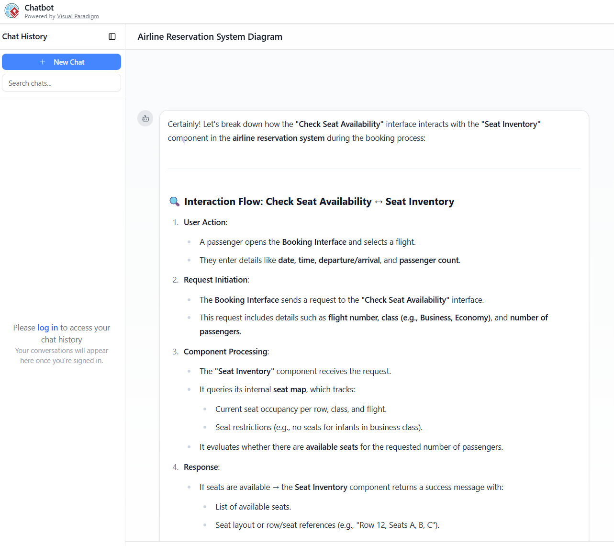Screen dimensions: 614x546
Task: Select the Component Processing list item
Action: pos(226,352)
